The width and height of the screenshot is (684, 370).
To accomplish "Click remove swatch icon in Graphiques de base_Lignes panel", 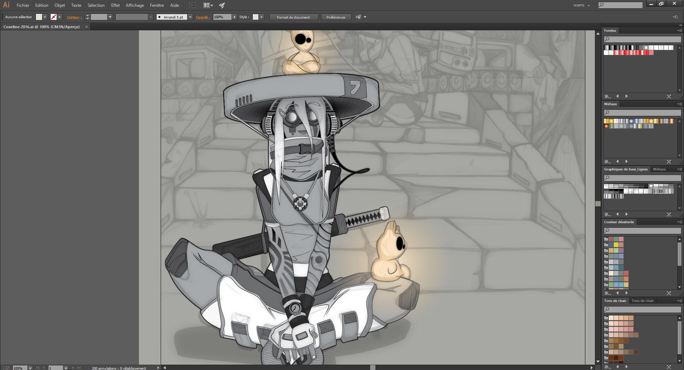I will 669,214.
